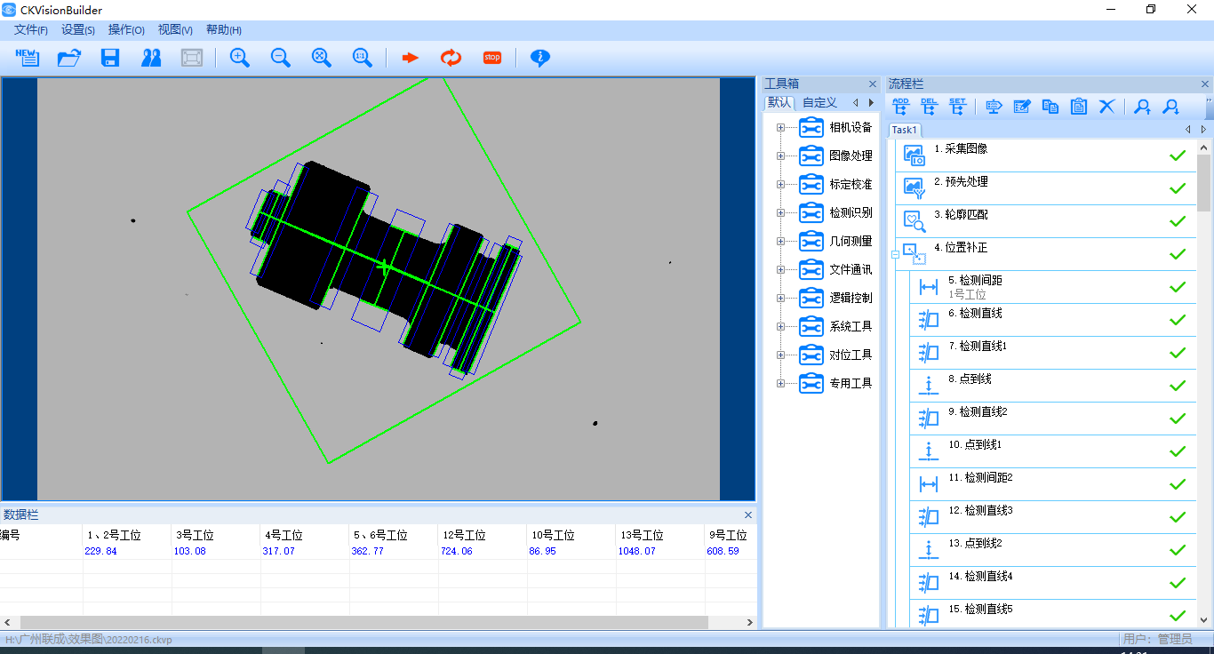
Task: Click the ADD step icon in 流程栏
Action: click(900, 107)
